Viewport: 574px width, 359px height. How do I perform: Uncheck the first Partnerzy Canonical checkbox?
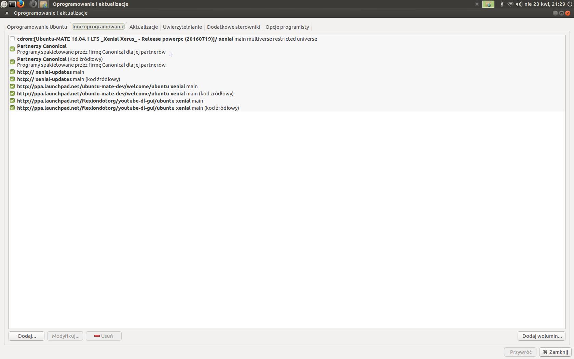(12, 49)
